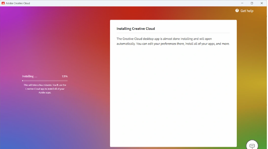Click the 'Installing . . .' status label
The width and height of the screenshot is (268, 149).
point(29,76)
